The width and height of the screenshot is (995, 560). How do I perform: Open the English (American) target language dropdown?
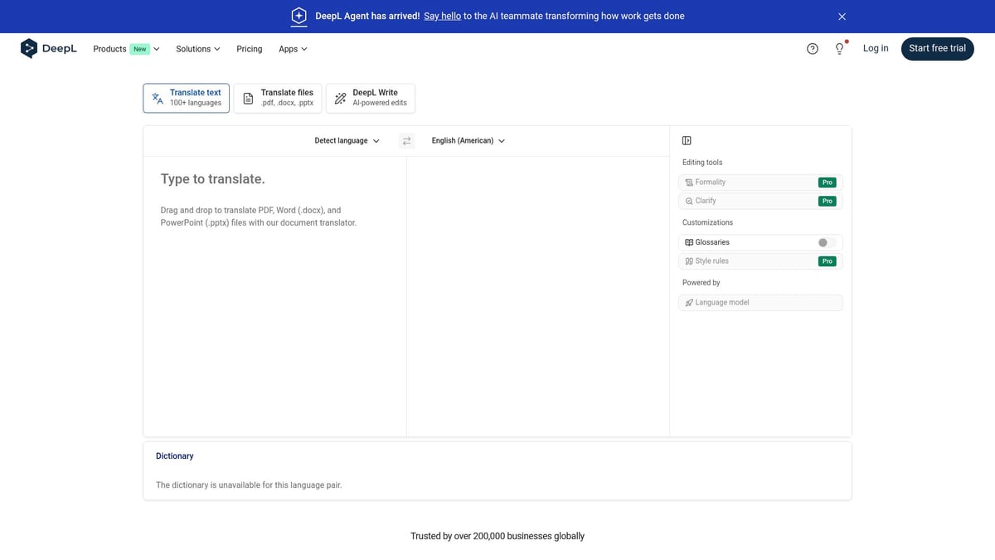tap(467, 139)
